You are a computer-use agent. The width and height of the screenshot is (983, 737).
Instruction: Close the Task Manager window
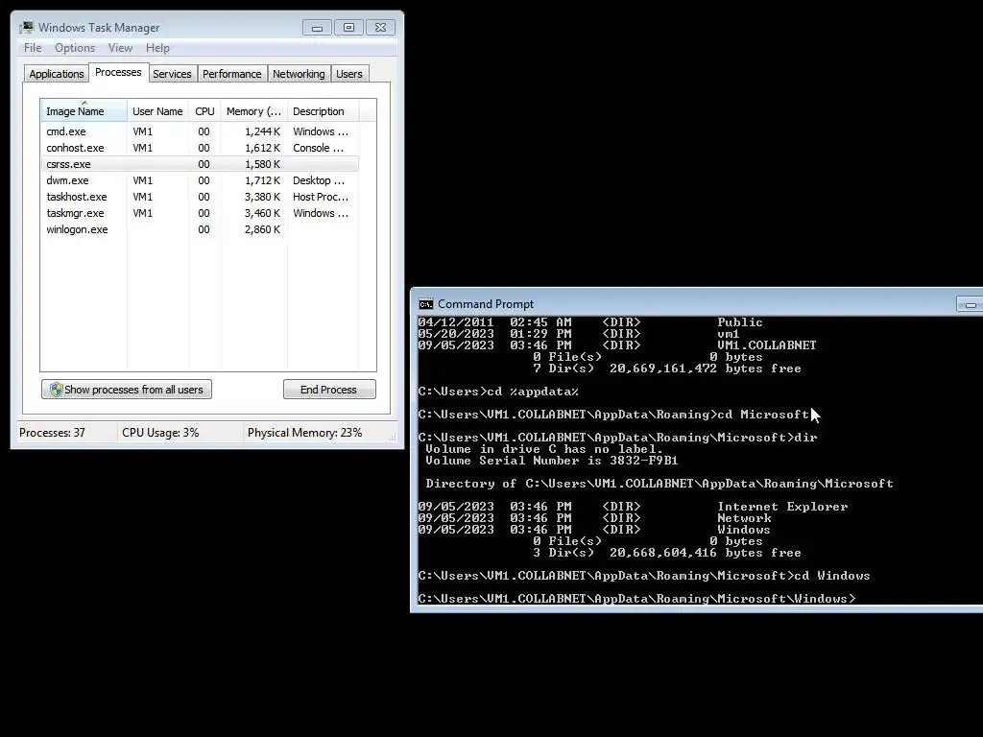pos(380,28)
